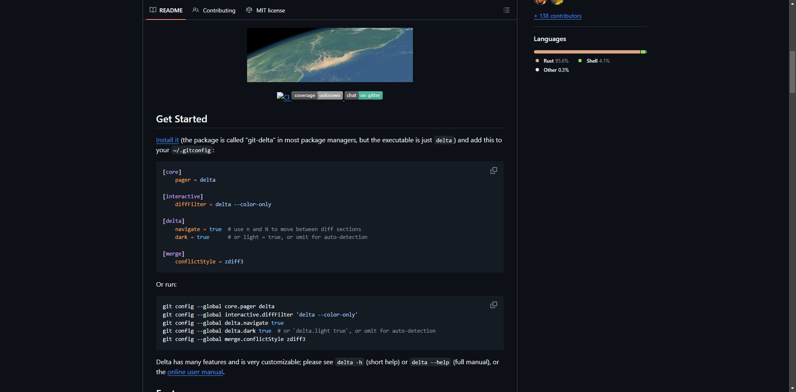Click the book icon on README tab

pyautogui.click(x=153, y=10)
